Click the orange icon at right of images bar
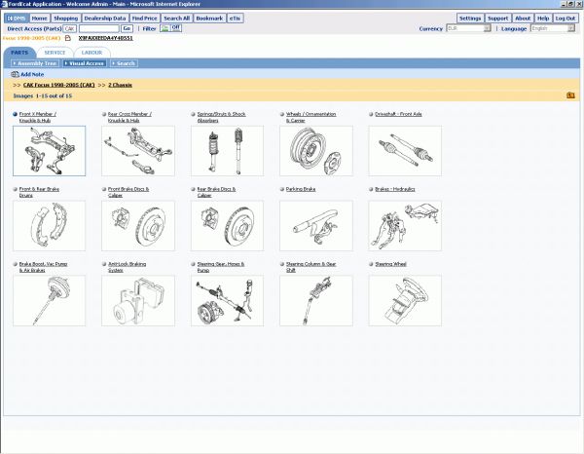The width and height of the screenshot is (584, 454). click(x=569, y=95)
